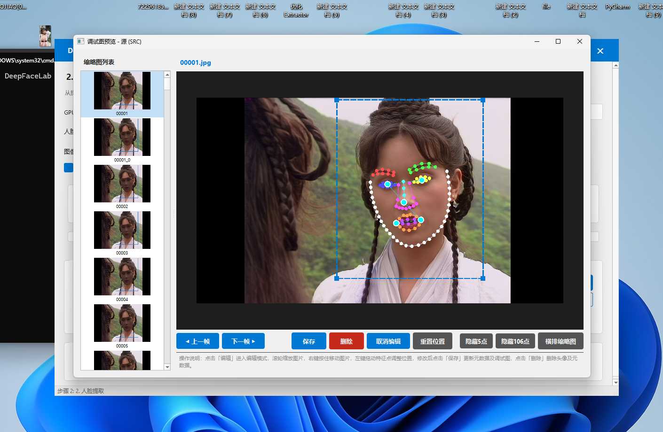Open the PyCharm desktop icon

pos(617,7)
